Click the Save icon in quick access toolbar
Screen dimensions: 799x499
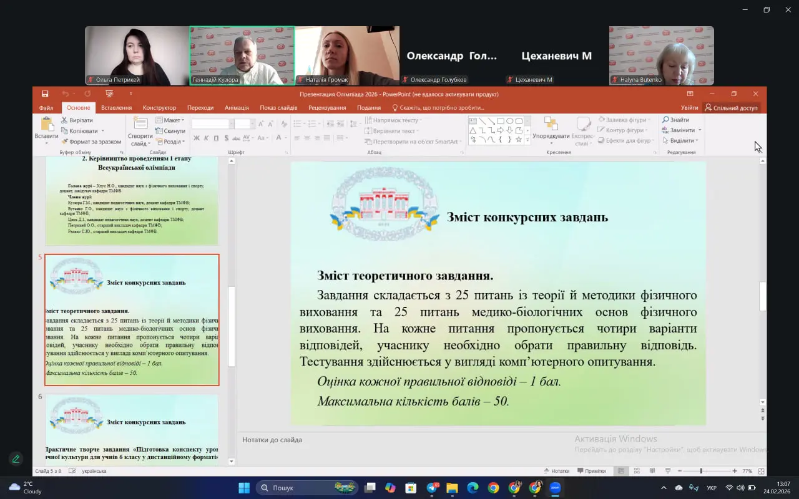[x=45, y=94]
